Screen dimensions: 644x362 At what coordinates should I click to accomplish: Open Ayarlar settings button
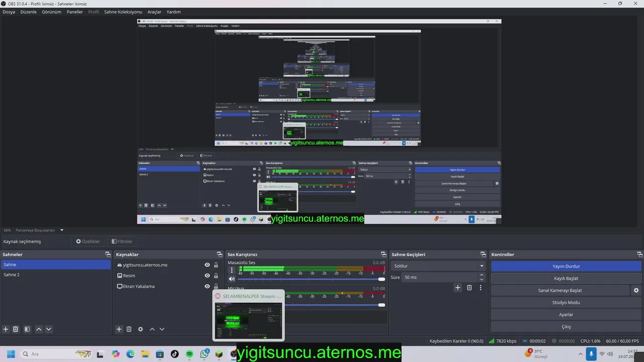(x=566, y=315)
